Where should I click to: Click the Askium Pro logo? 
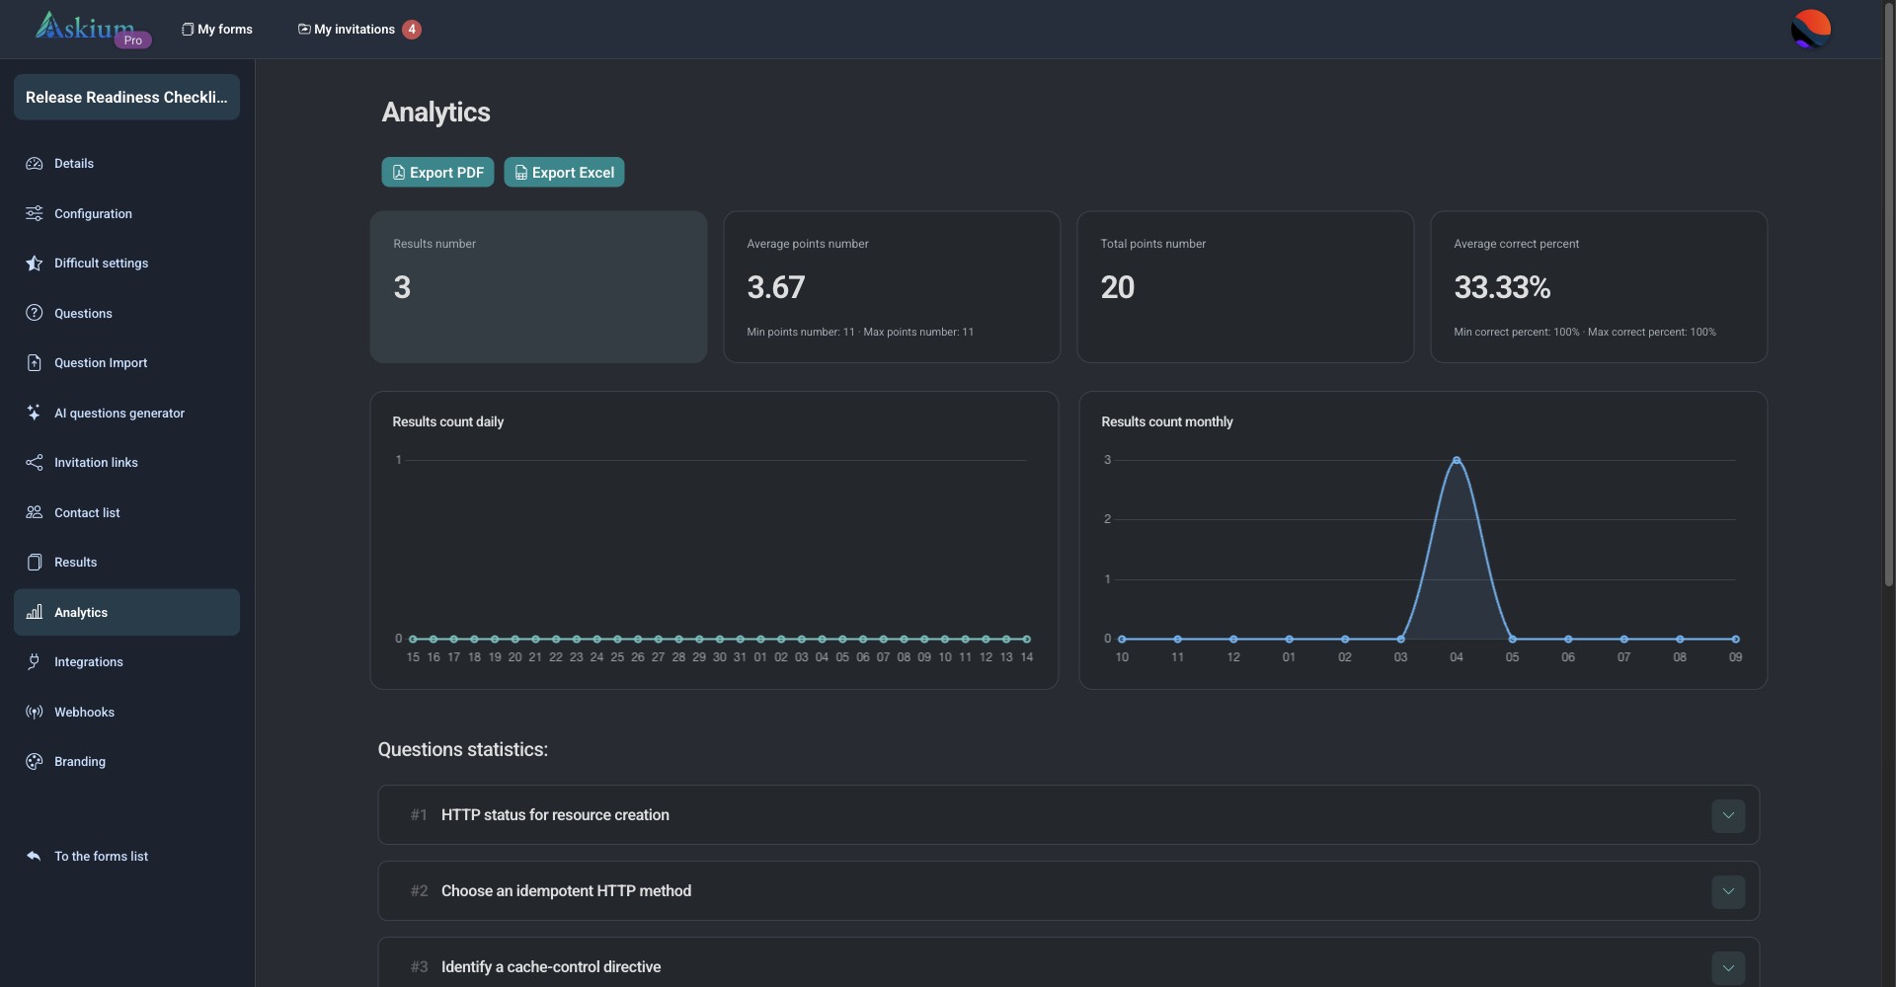pos(93,29)
